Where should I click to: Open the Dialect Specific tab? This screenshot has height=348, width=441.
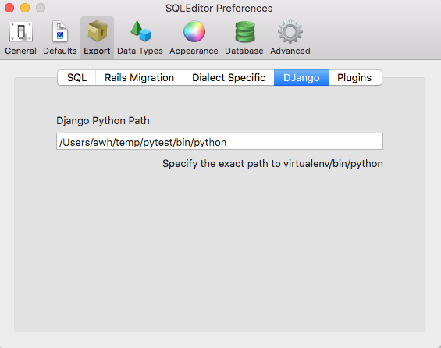(x=229, y=77)
